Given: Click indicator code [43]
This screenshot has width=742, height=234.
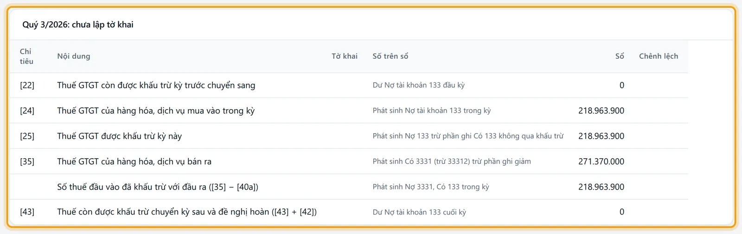Looking at the screenshot, I should (x=27, y=212).
